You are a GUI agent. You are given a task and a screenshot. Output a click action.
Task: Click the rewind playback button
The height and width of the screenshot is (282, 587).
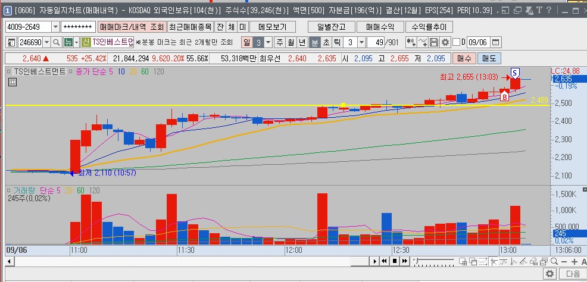(x=385, y=261)
